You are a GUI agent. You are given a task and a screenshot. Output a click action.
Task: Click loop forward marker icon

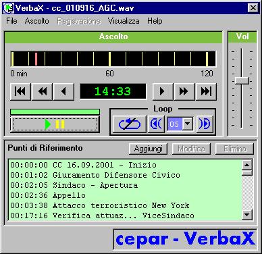coord(205,124)
